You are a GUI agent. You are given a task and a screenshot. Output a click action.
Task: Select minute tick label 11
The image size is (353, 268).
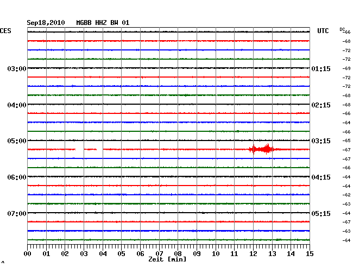coord(234,254)
